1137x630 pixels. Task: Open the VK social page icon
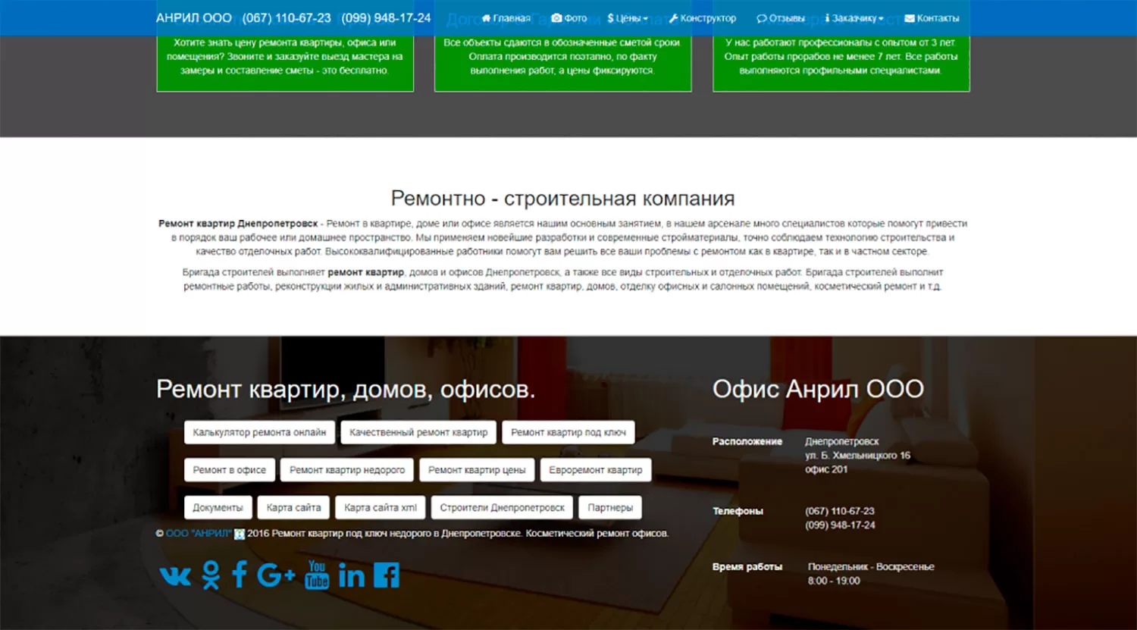pos(175,576)
